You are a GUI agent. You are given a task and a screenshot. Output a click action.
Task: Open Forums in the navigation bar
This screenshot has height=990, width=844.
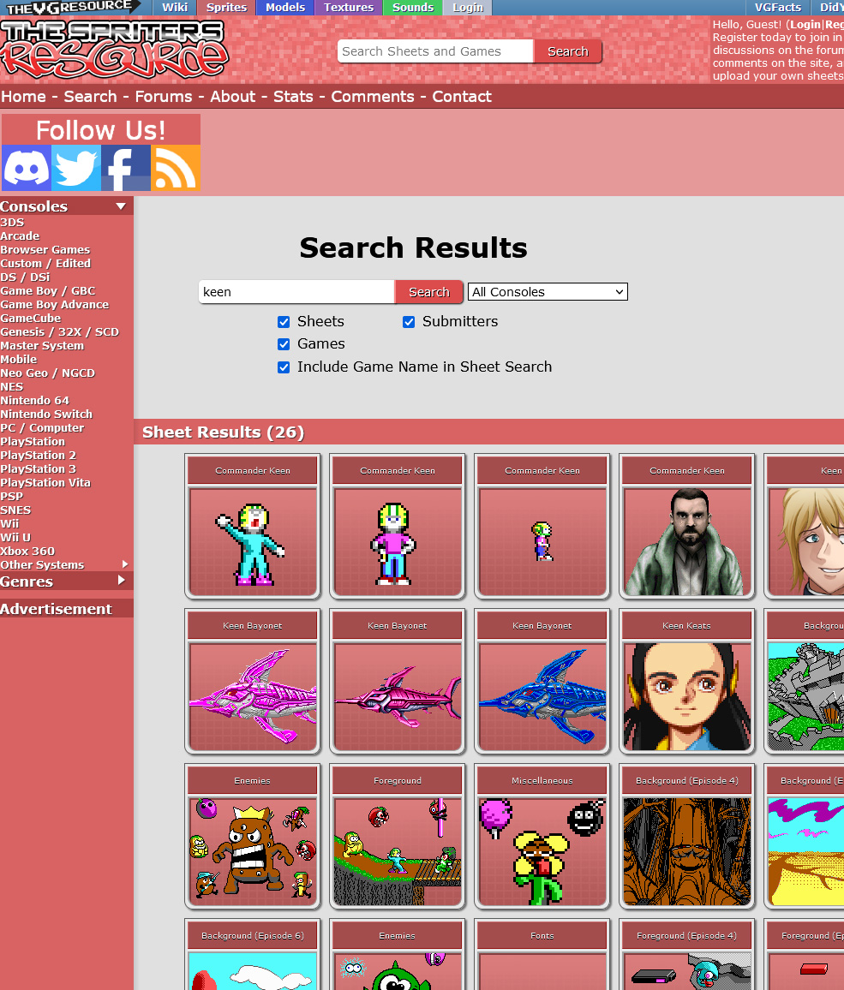pyautogui.click(x=164, y=97)
